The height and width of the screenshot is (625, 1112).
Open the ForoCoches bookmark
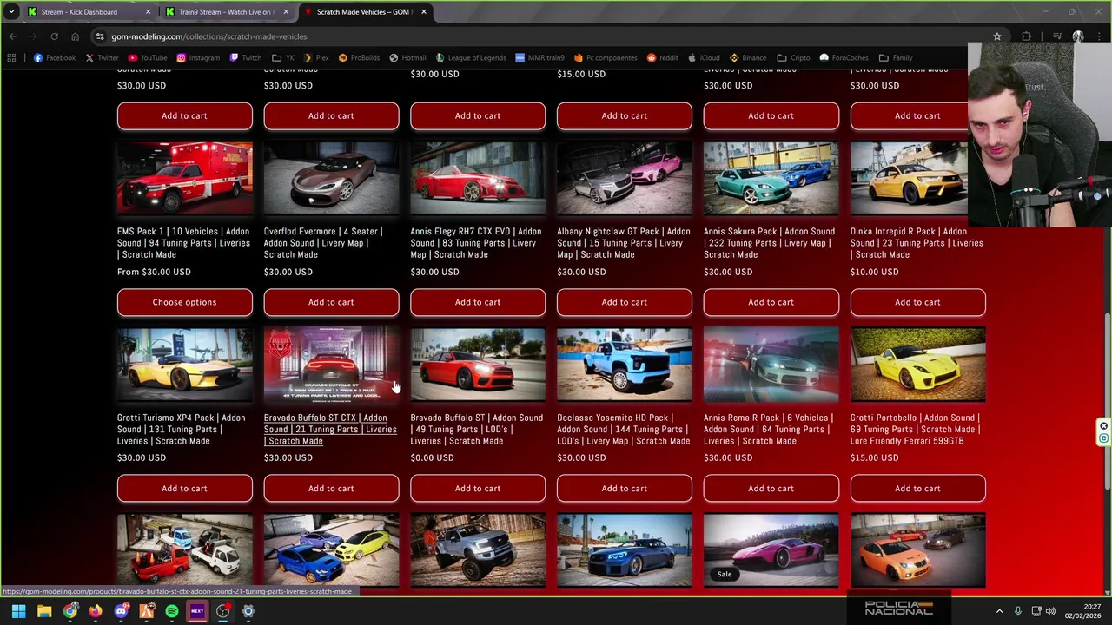[844, 58]
